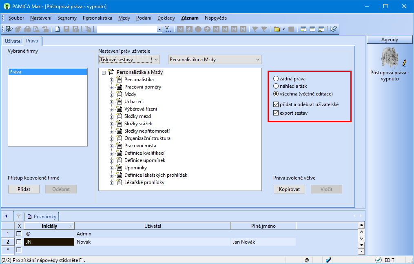Tick the X checkbox in the Novák row
The width and height of the screenshot is (414, 264).
click(x=19, y=242)
